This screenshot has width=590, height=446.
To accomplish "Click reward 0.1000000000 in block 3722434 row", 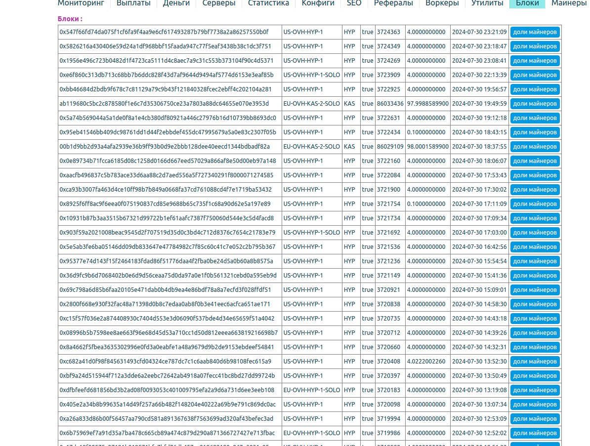I will pyautogui.click(x=426, y=132).
